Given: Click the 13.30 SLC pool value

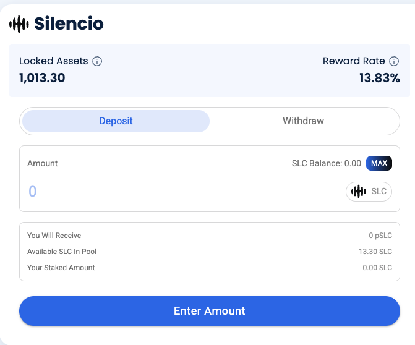Looking at the screenshot, I should click(376, 252).
